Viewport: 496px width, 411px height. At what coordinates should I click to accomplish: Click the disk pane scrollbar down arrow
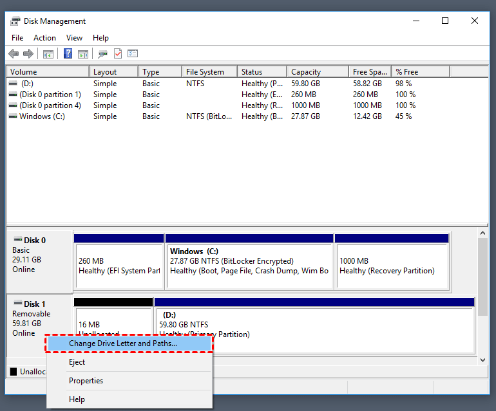[482, 360]
